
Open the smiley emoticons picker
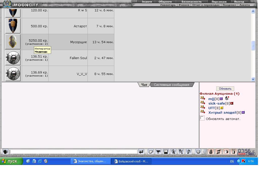198,152
